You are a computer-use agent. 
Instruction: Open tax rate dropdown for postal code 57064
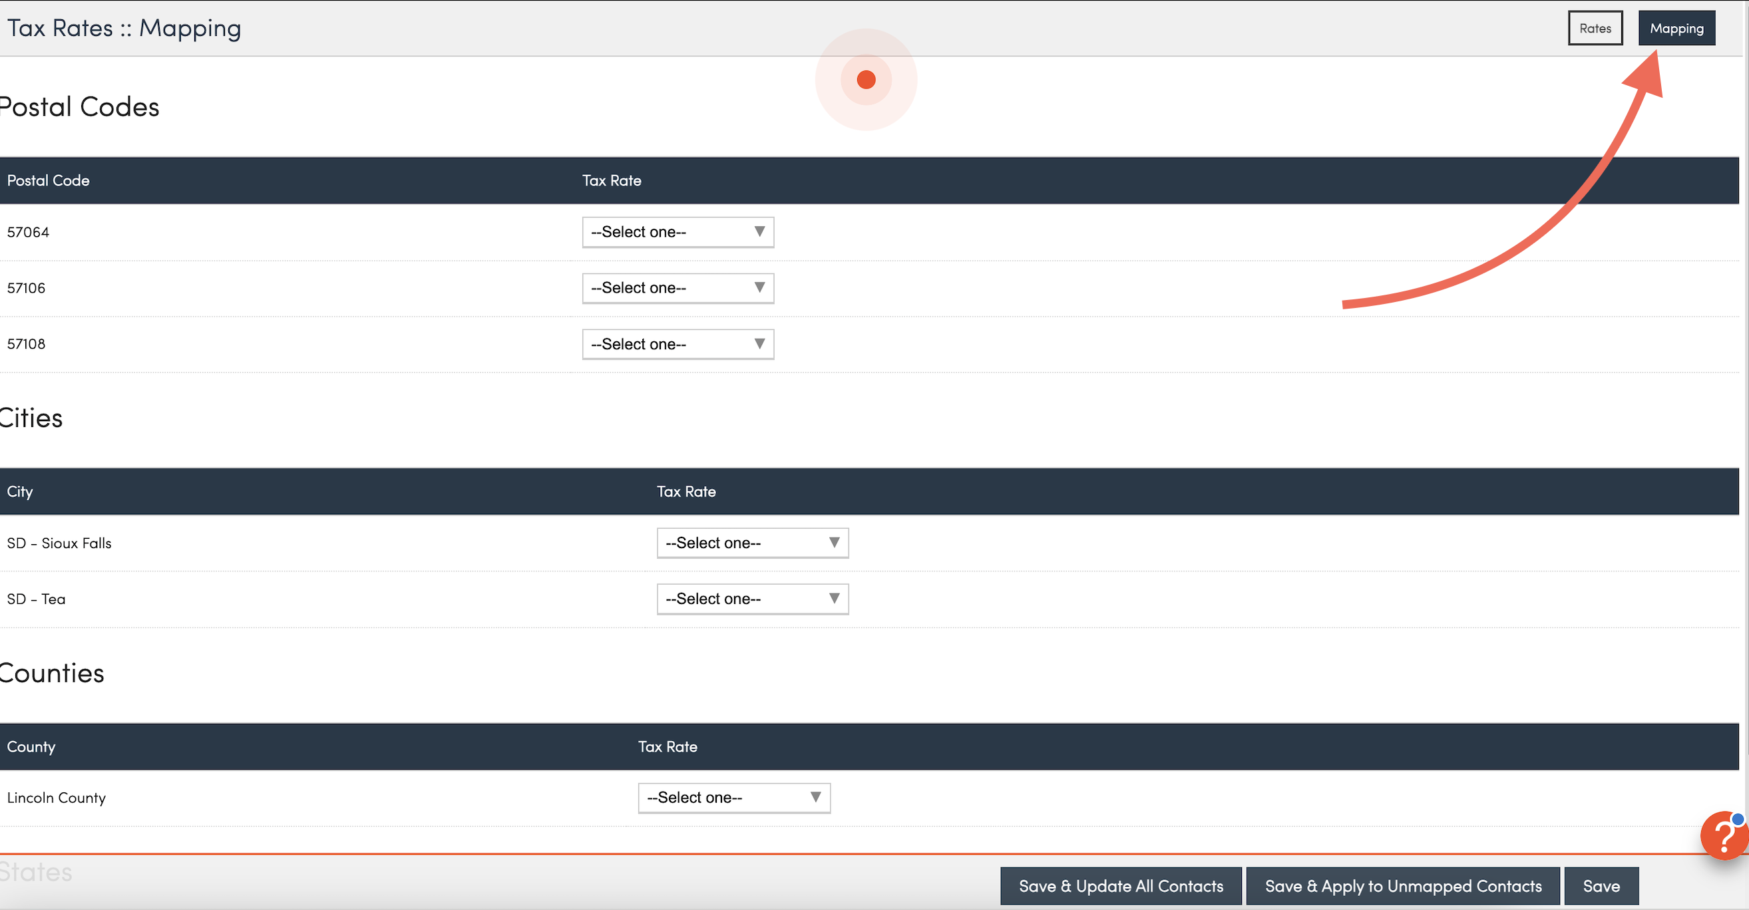pyautogui.click(x=678, y=232)
